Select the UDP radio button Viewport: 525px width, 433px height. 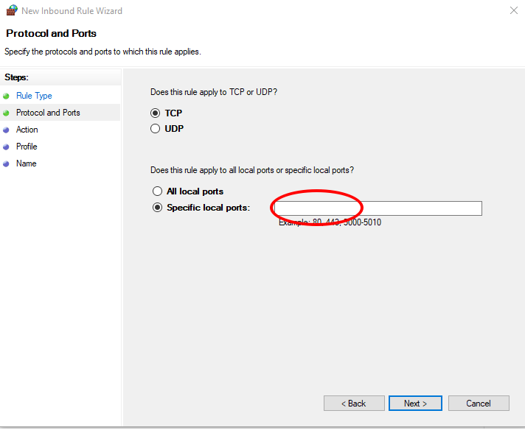(x=155, y=129)
